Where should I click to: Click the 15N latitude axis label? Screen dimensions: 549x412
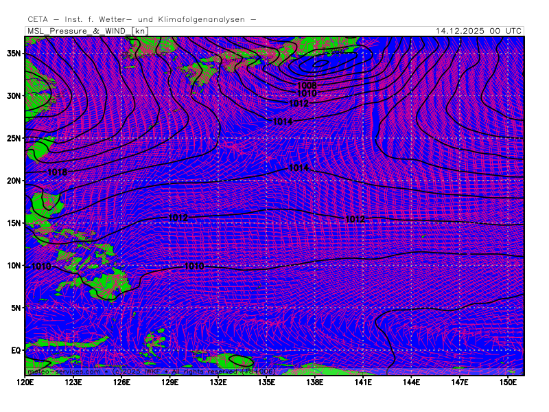(14, 223)
